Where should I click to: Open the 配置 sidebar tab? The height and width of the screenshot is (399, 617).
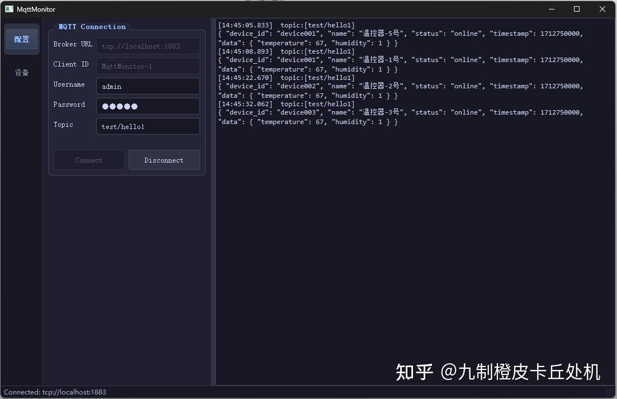[22, 39]
